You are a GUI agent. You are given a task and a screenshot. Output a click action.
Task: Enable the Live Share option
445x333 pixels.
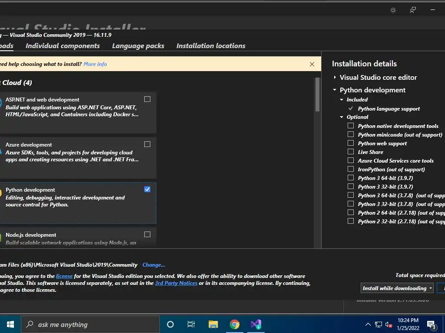tap(351, 152)
